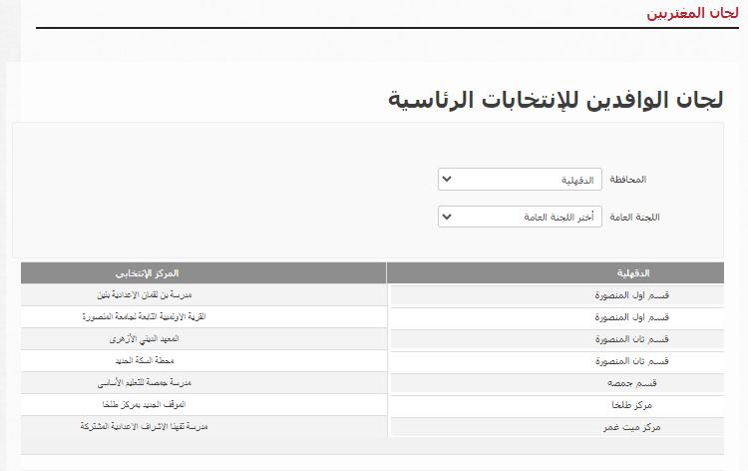Click the لجان المغتربين heading link

[693, 13]
